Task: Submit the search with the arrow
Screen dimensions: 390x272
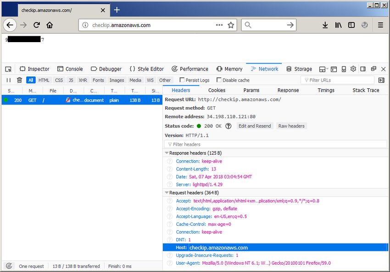Action: point(290,25)
